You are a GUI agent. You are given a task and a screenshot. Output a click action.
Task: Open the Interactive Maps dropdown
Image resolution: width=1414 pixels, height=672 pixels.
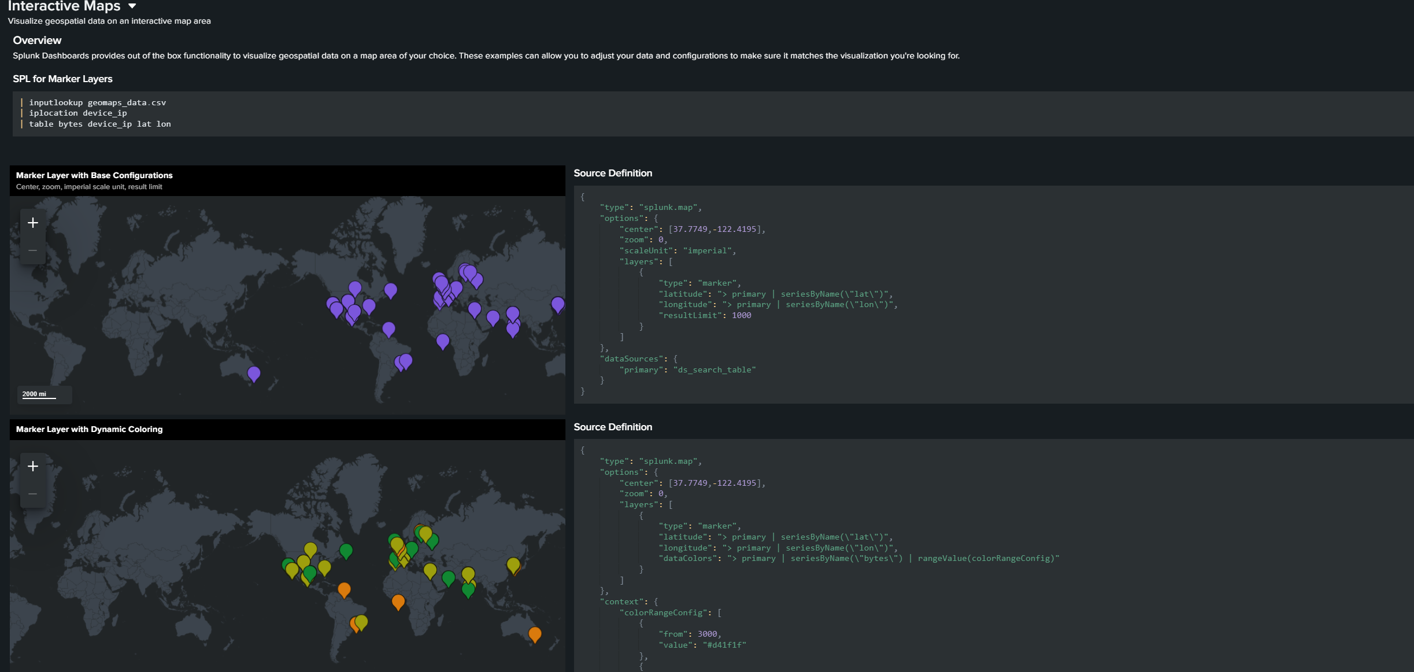point(132,6)
